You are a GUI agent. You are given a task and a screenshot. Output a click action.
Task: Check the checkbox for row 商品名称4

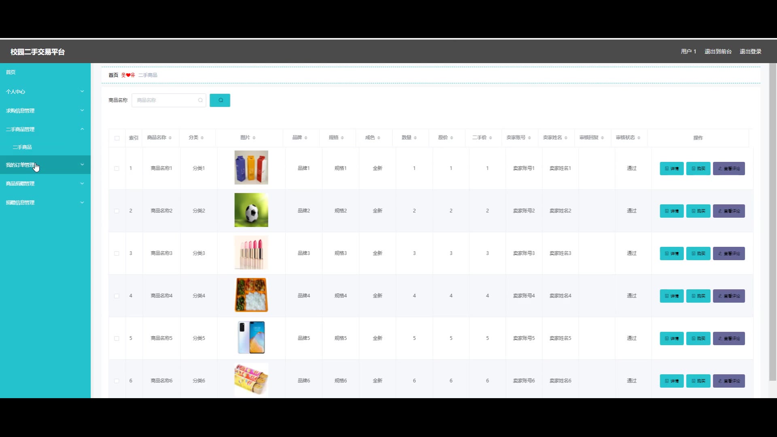click(x=117, y=296)
